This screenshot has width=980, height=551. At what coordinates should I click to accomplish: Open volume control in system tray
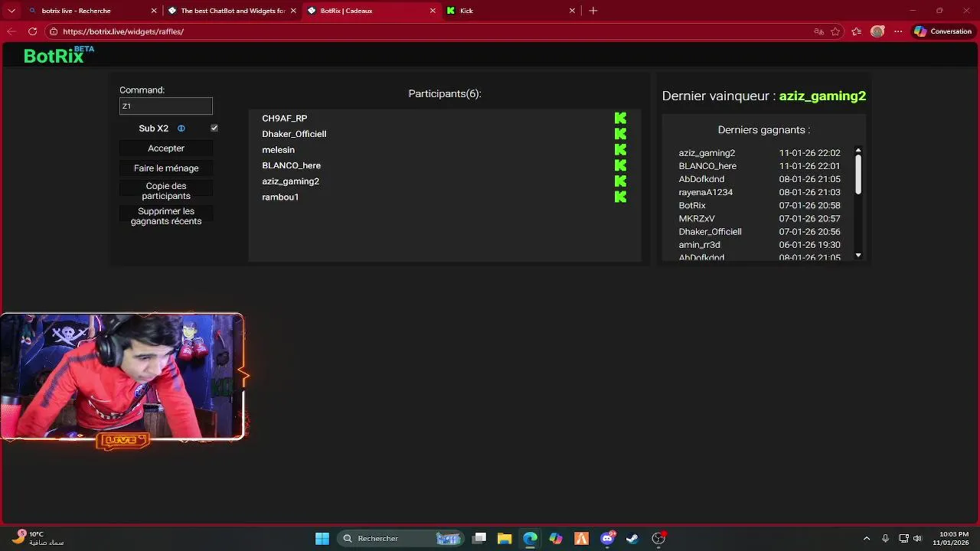point(917,539)
